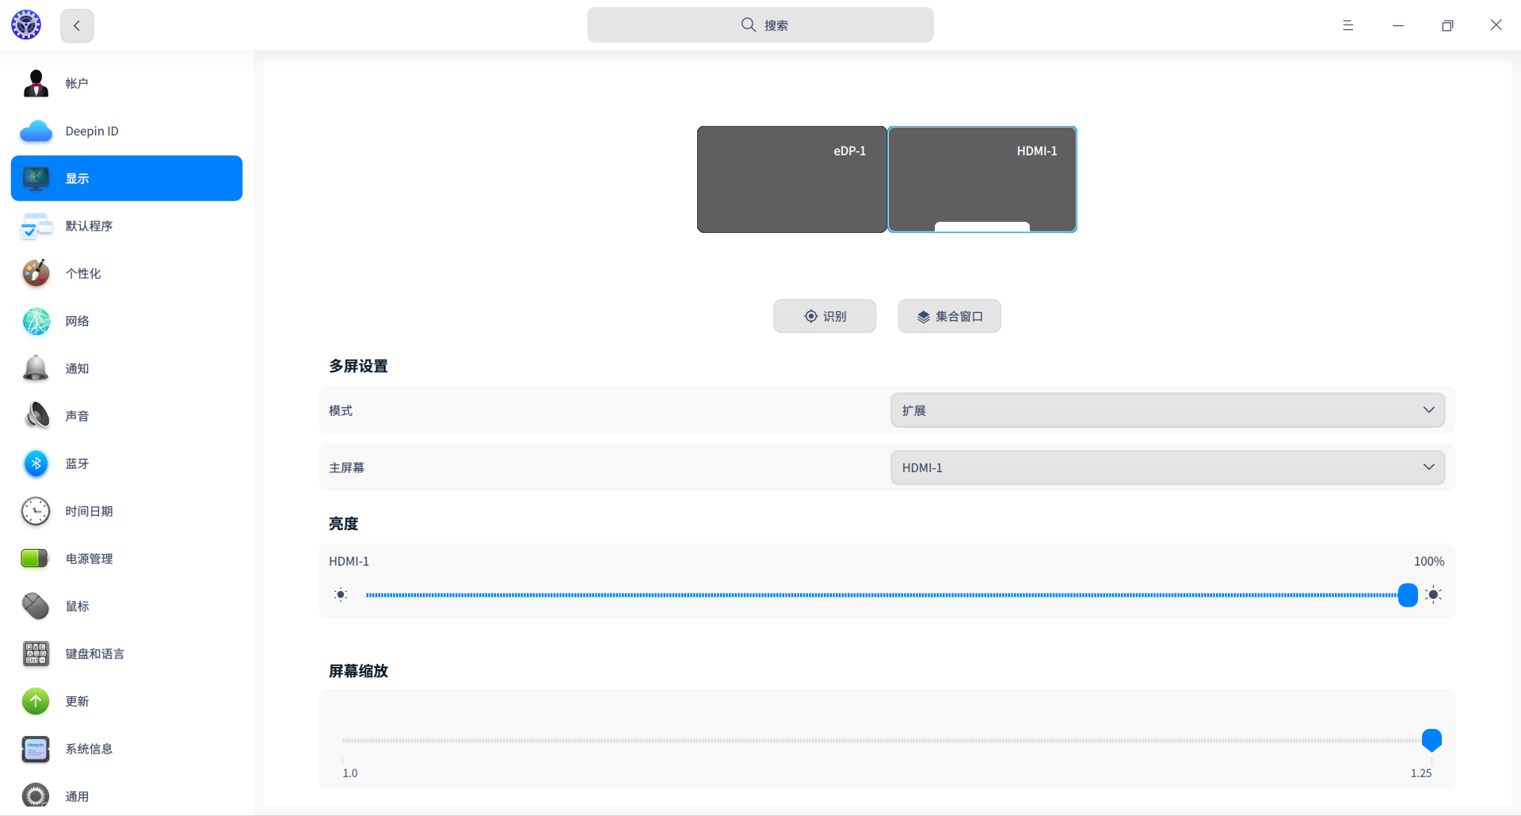Open 电源管理 battery icon
The image size is (1521, 816).
[x=36, y=559]
